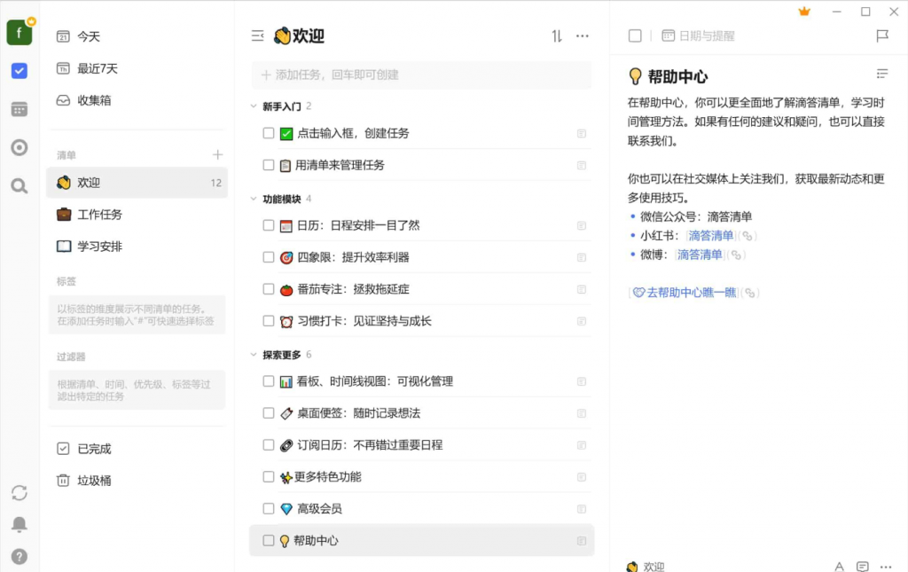Viewport: 908px width, 572px height.
Task: Open the Pomodoro focus icon in sidebar
Action: point(20,147)
